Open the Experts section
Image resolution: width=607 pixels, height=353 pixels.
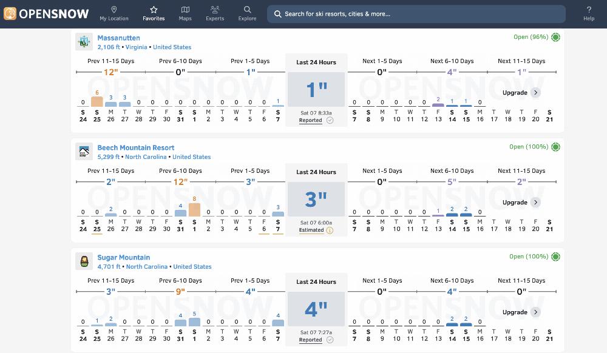[x=215, y=13]
